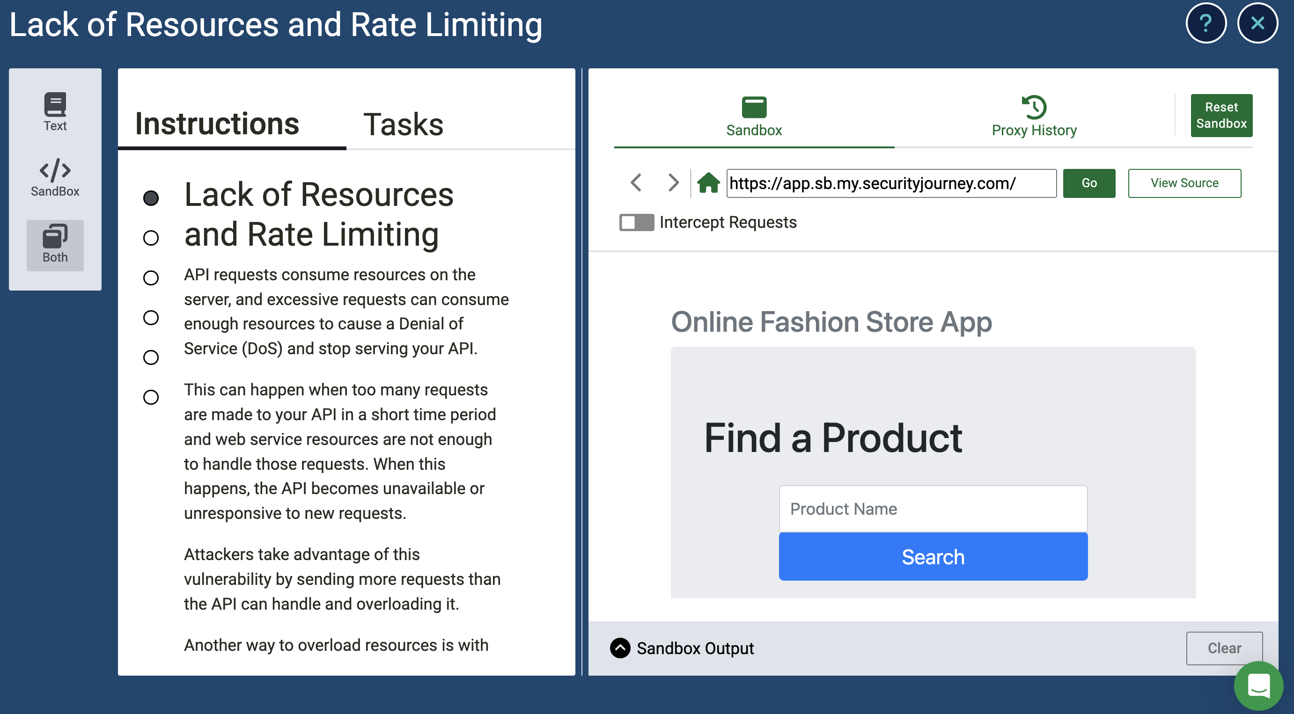Go to sandbox home page icon

pos(708,183)
